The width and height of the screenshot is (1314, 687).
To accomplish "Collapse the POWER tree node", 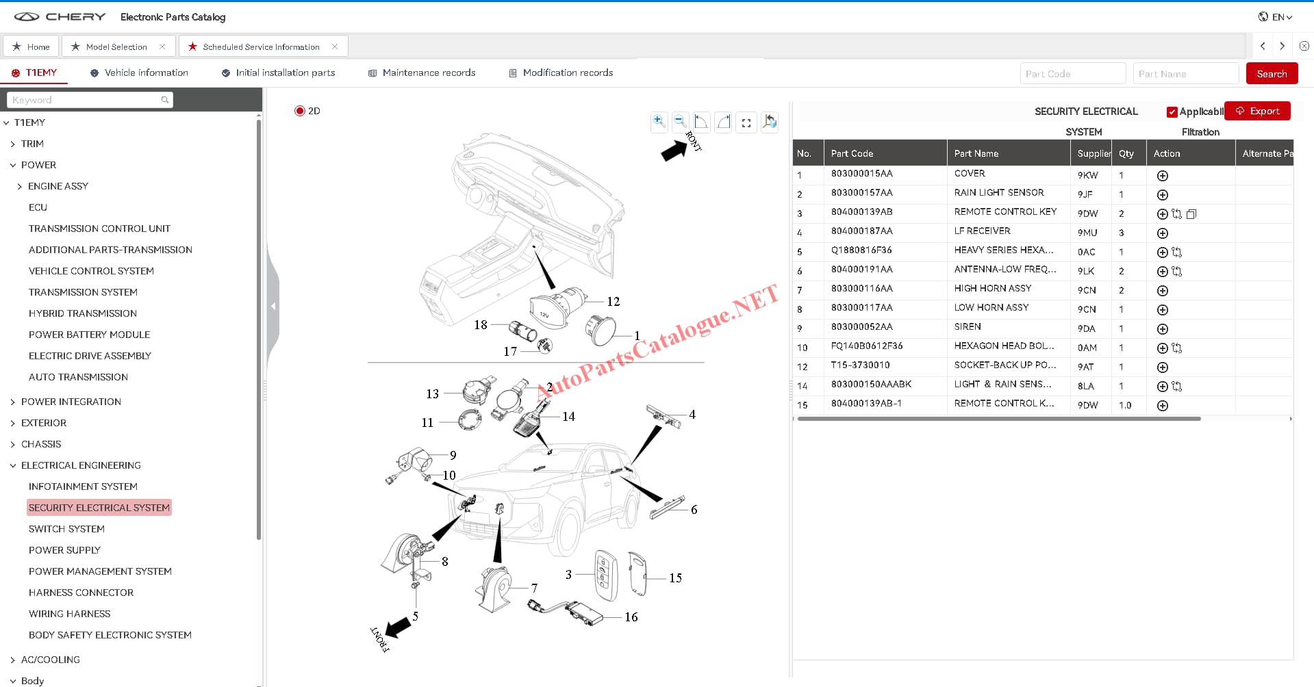I will tap(13, 166).
